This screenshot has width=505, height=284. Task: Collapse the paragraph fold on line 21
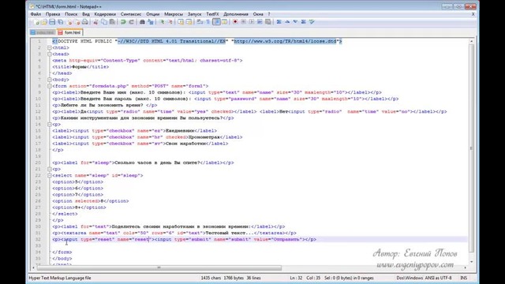coord(50,169)
